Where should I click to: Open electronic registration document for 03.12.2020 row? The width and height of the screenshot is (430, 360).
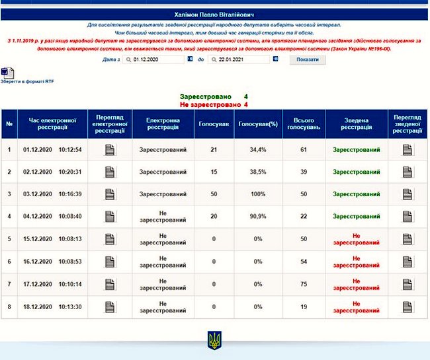coord(110,195)
